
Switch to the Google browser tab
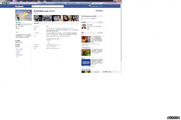(59, 3)
